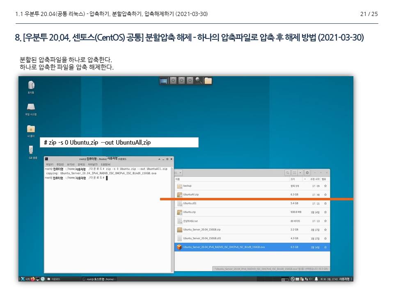This screenshot has height=295, width=394.
Task: Click the workspace switcher in taskbar
Action: pos(285,279)
